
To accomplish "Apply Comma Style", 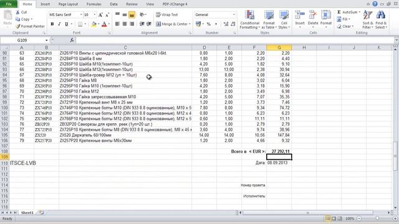I will click(216, 24).
